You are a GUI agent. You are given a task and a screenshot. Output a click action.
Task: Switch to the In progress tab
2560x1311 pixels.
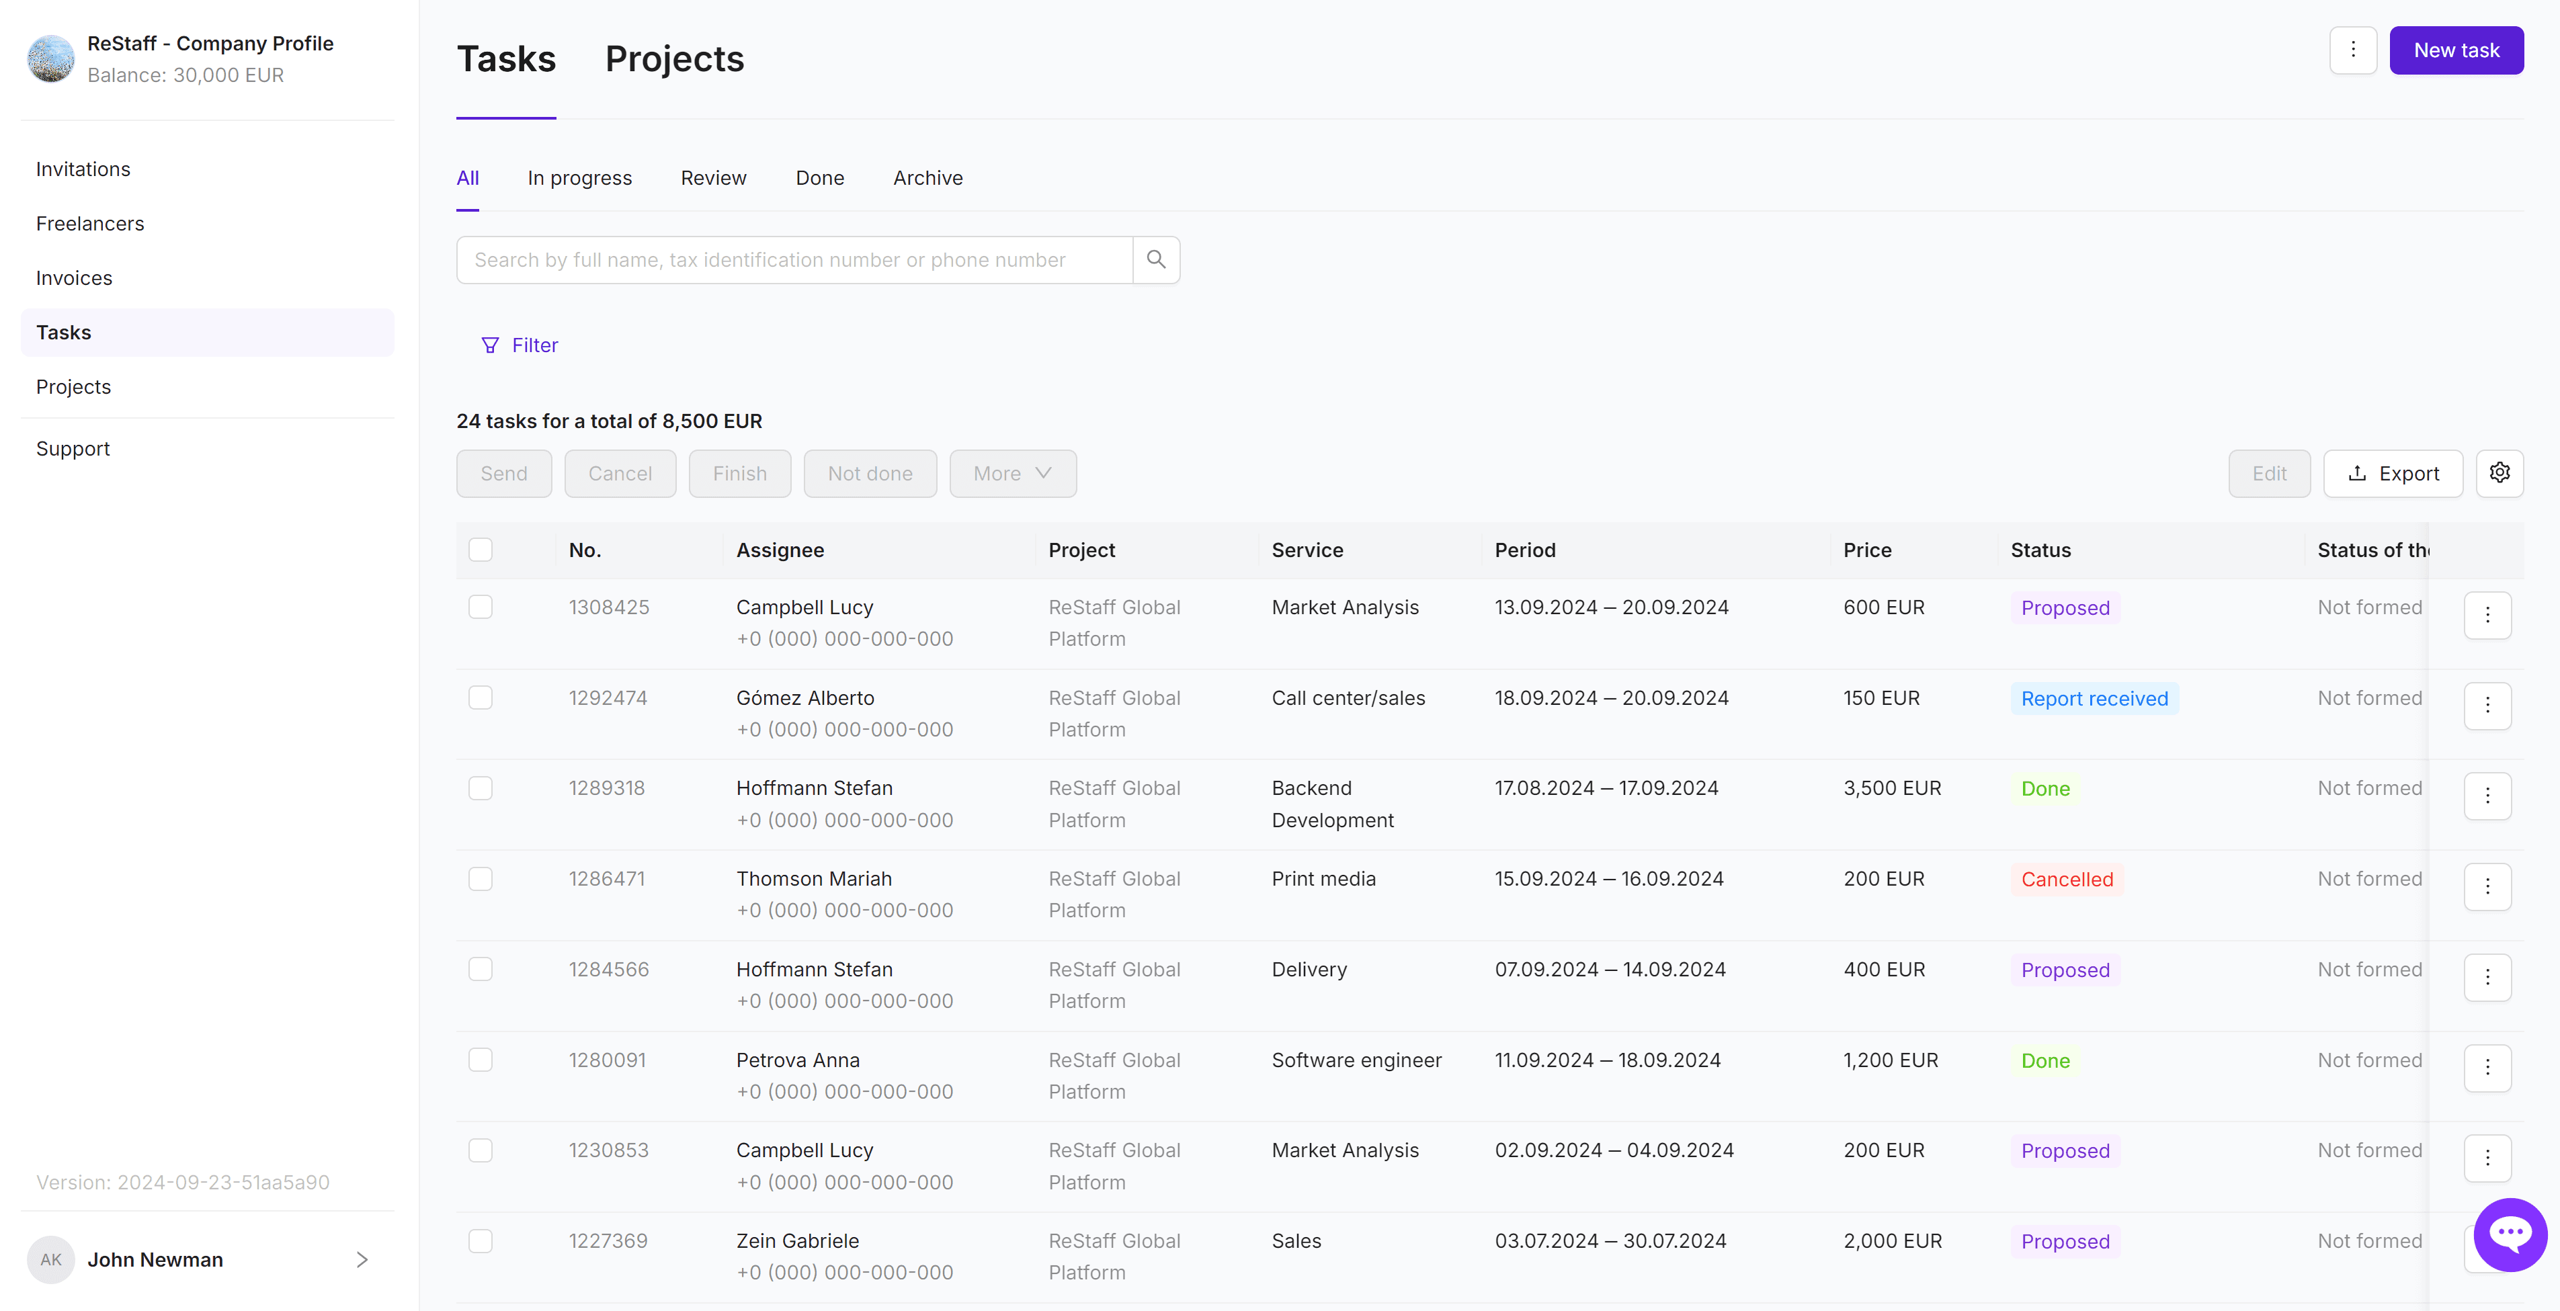pos(579,178)
